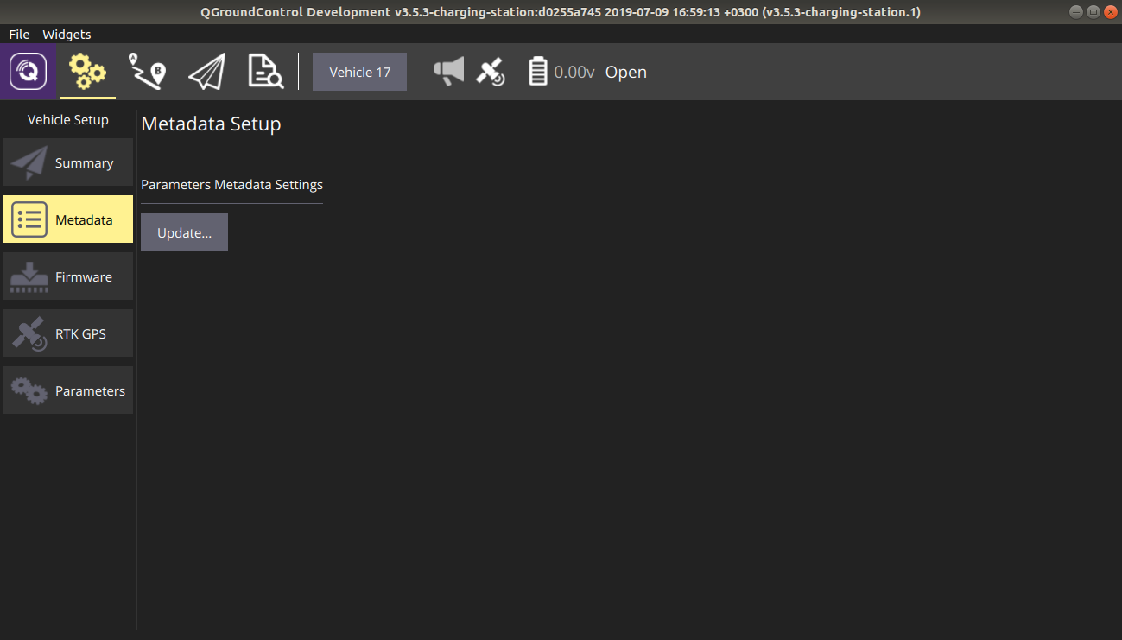Click the Vehicle 17 selector button

[x=359, y=72]
